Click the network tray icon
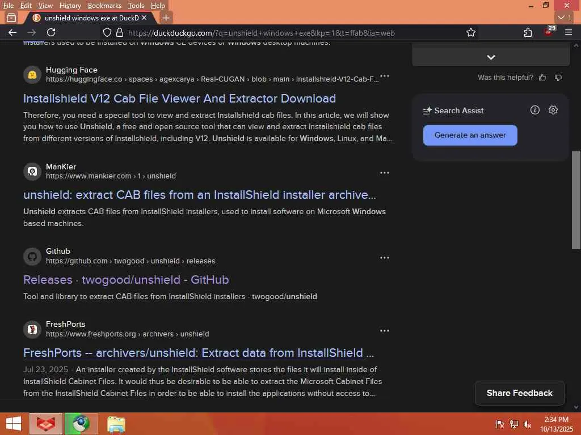Viewport: 581px width, 435px height. 514,424
